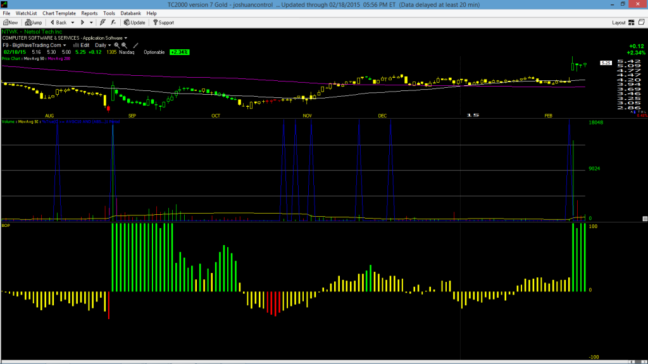Open Support from the toolbar
This screenshot has width=648, height=364.
point(163,23)
